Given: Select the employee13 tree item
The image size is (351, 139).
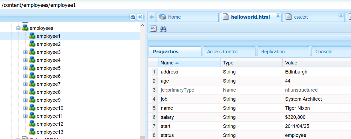Looking at the screenshot, I should (x=50, y=132).
